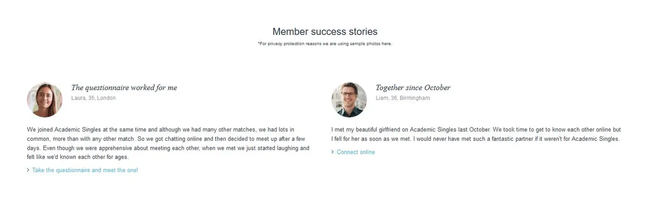This screenshot has height=200, width=651.
Task: Click Liam's circular profile photo
Action: click(349, 100)
